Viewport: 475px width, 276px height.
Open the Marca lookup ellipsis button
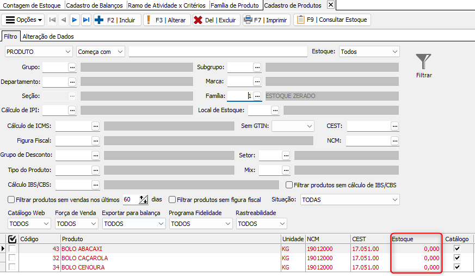[257, 82]
